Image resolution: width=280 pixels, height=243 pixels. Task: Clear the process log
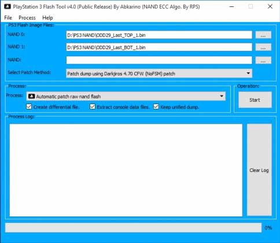[x=259, y=170]
